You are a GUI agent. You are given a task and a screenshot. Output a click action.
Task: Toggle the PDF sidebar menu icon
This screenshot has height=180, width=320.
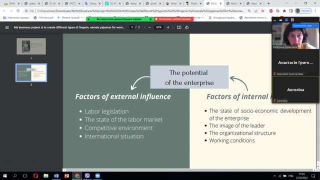pos(7,27)
